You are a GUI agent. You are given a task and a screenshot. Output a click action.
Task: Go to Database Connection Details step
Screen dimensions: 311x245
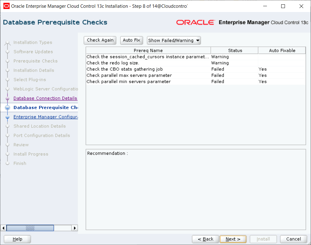click(45, 98)
